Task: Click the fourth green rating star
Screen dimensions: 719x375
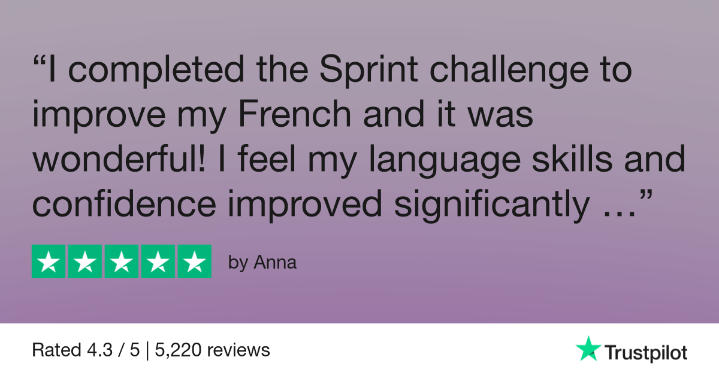Action: click(158, 261)
